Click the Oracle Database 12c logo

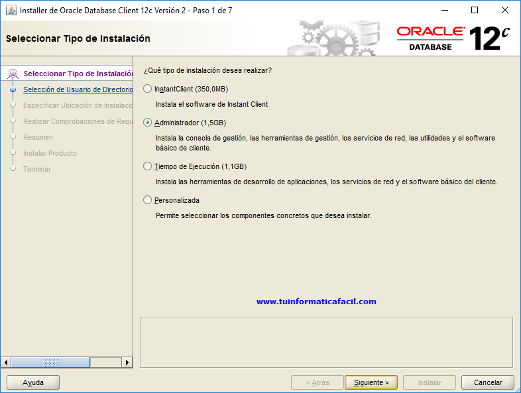click(453, 38)
